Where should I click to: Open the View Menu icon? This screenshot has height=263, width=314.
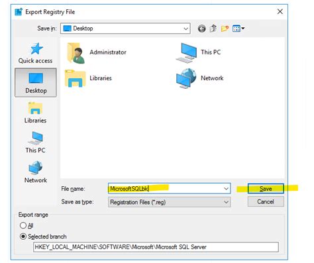238,28
